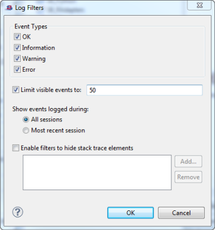The image size is (215, 230).
Task: Confirm the dialog with the OK button
Action: 130,213
